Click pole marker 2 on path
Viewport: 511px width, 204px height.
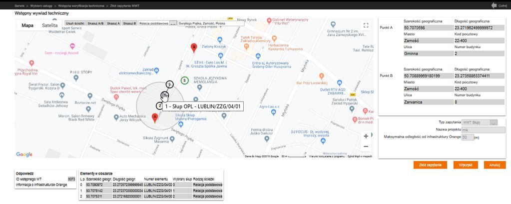[159, 106]
